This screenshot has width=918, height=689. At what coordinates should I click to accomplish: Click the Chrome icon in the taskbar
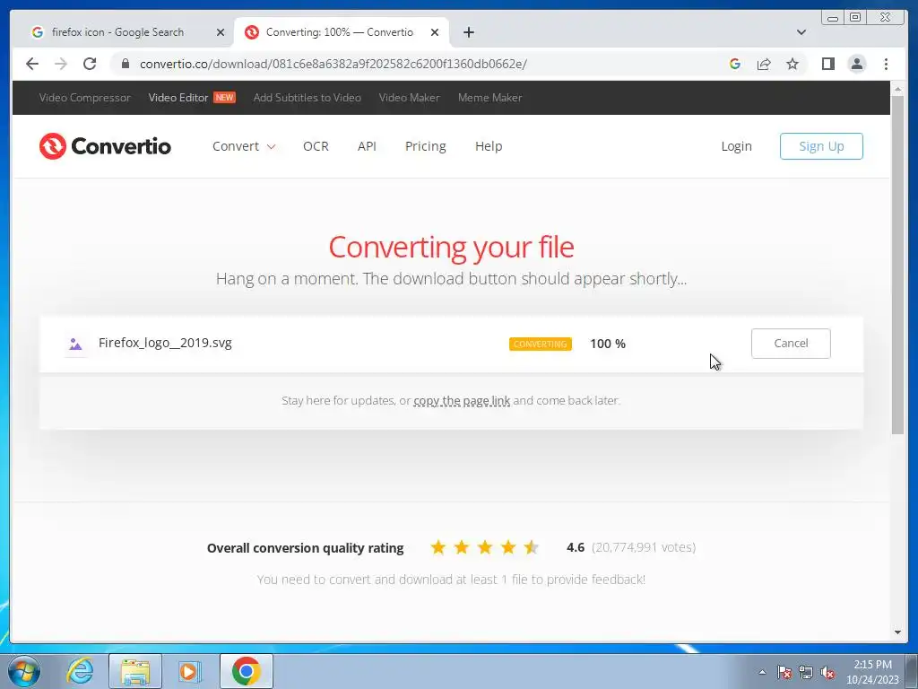246,671
